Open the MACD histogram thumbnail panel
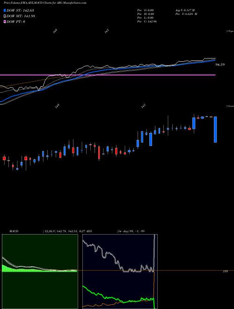234x309 pixels. [40, 272]
